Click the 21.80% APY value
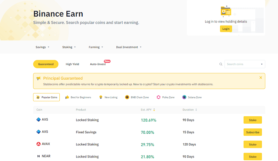The width and height of the screenshot is (278, 161). click(147, 157)
